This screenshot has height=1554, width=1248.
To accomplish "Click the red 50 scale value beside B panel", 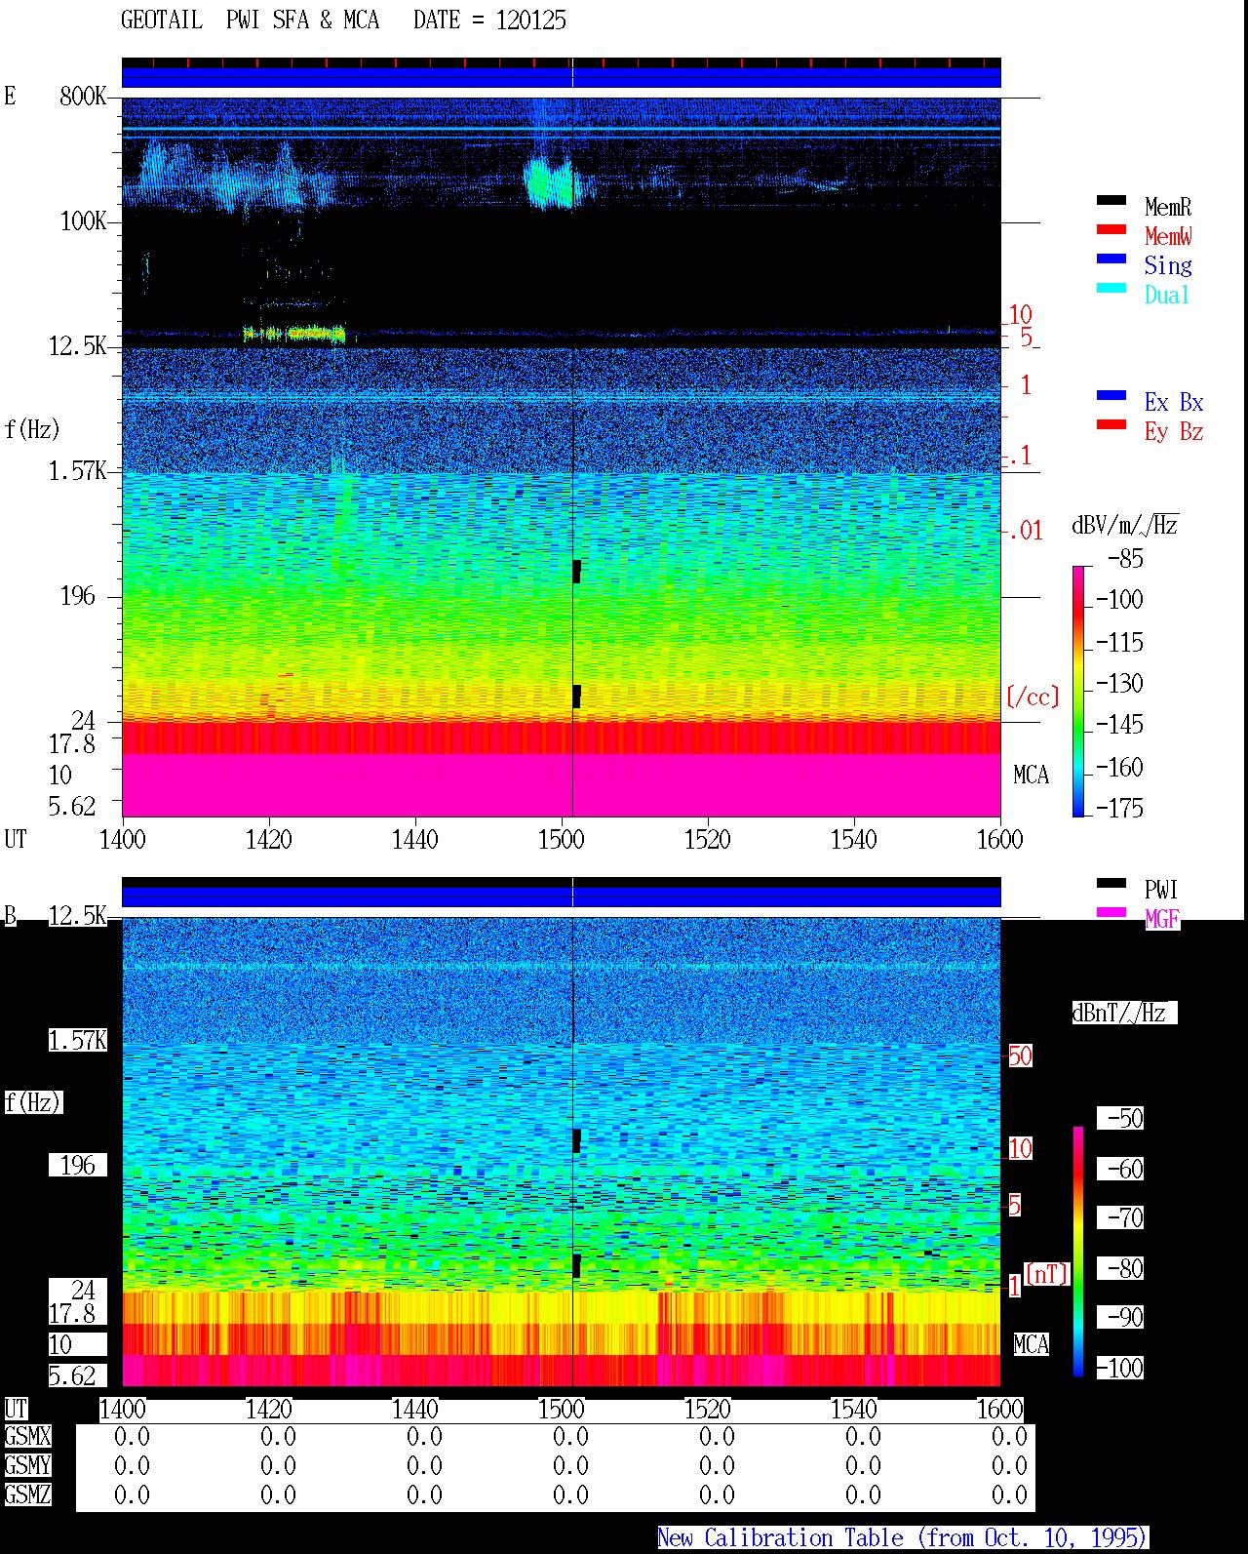I will pos(1020,1056).
